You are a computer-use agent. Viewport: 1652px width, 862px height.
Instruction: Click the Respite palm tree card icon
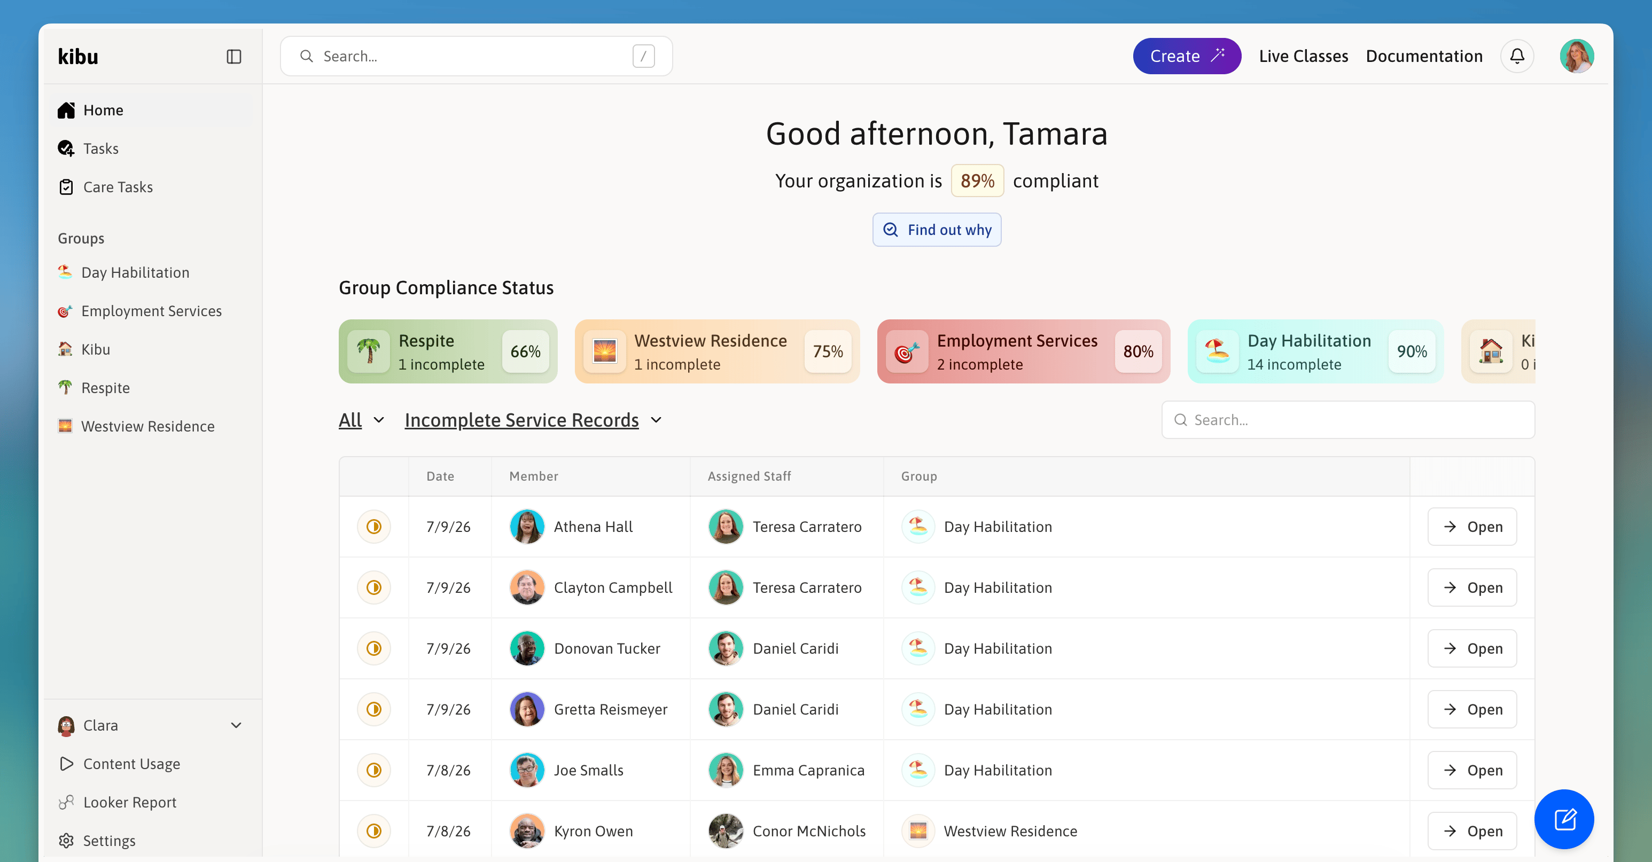coord(369,351)
